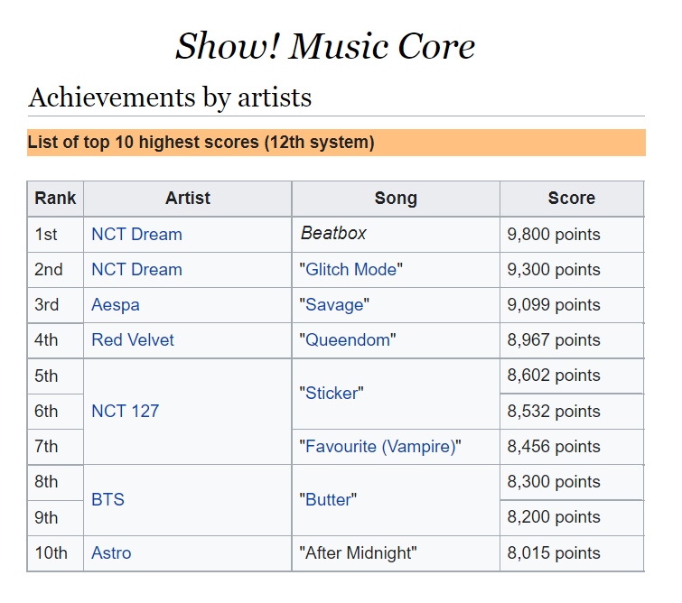Click the top 10 highest scores caption

tap(201, 142)
